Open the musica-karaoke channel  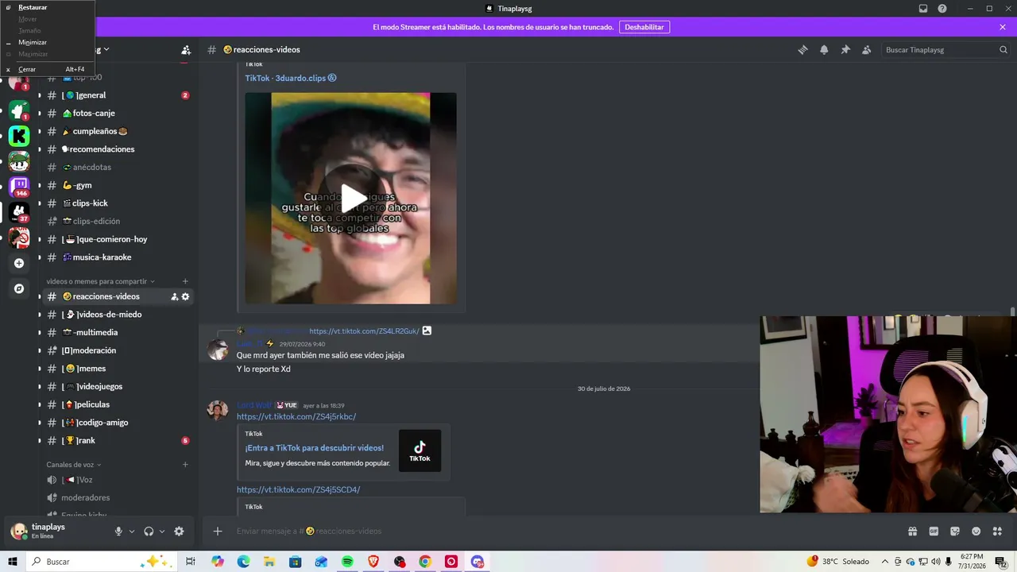pos(116,257)
